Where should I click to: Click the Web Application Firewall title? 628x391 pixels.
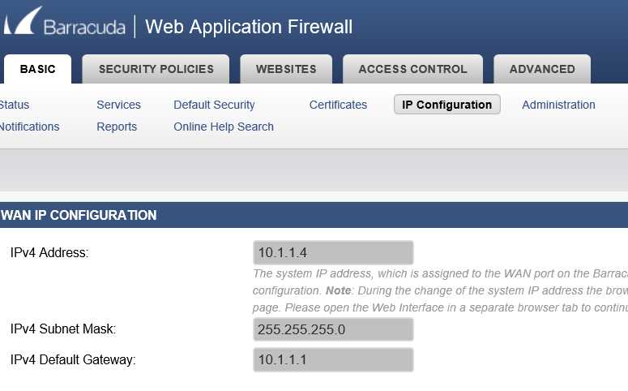pyautogui.click(x=249, y=27)
